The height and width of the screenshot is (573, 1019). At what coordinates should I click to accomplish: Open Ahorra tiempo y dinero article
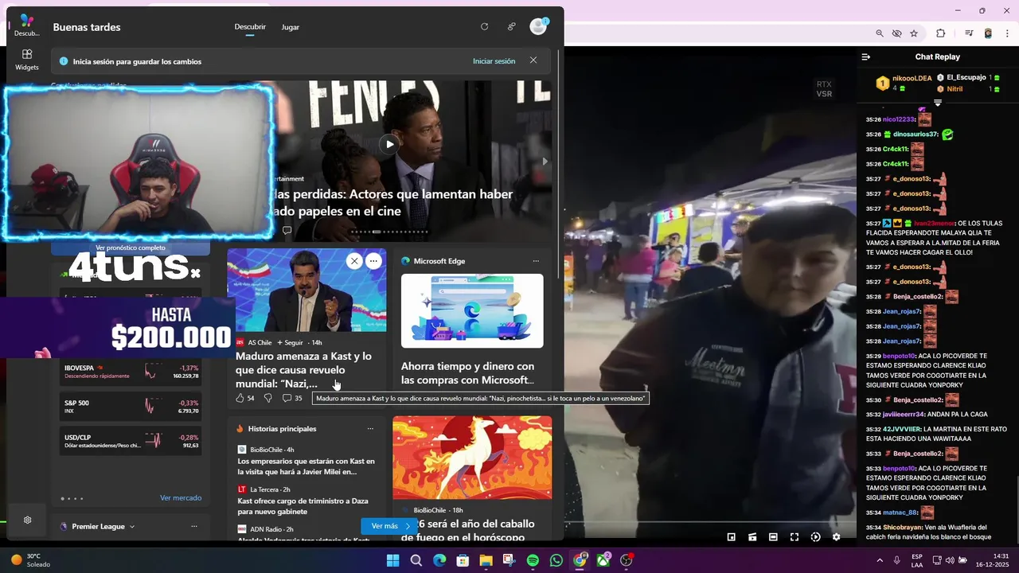point(468,373)
